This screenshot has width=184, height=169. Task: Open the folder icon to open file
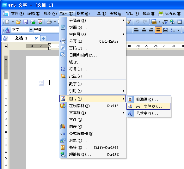pyautogui.click(x=18, y=22)
